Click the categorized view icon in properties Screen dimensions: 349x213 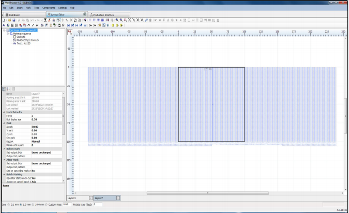pos(4,89)
